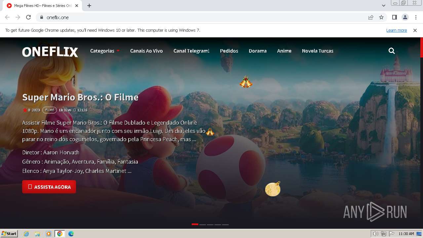Open the Windows Start menu
Viewport: 423px width, 238px height.
[9, 234]
